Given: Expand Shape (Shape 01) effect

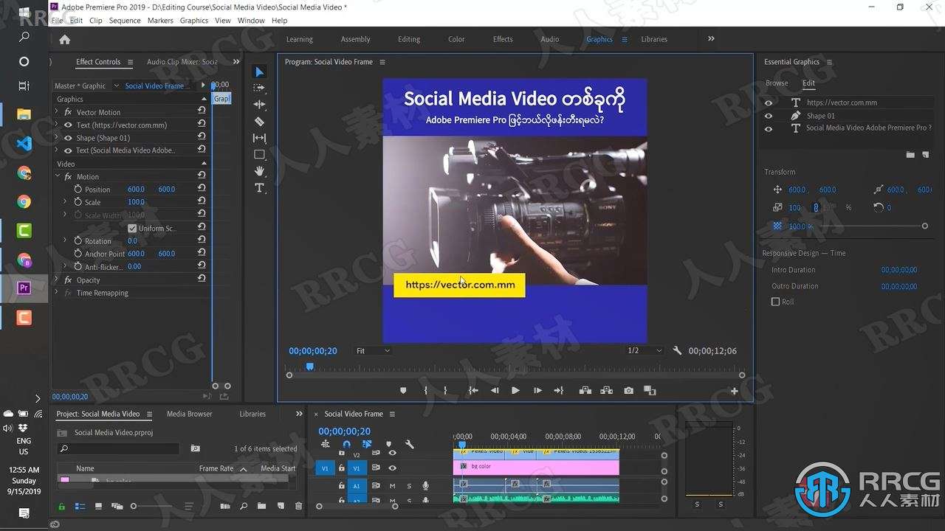Looking at the screenshot, I should coord(56,138).
